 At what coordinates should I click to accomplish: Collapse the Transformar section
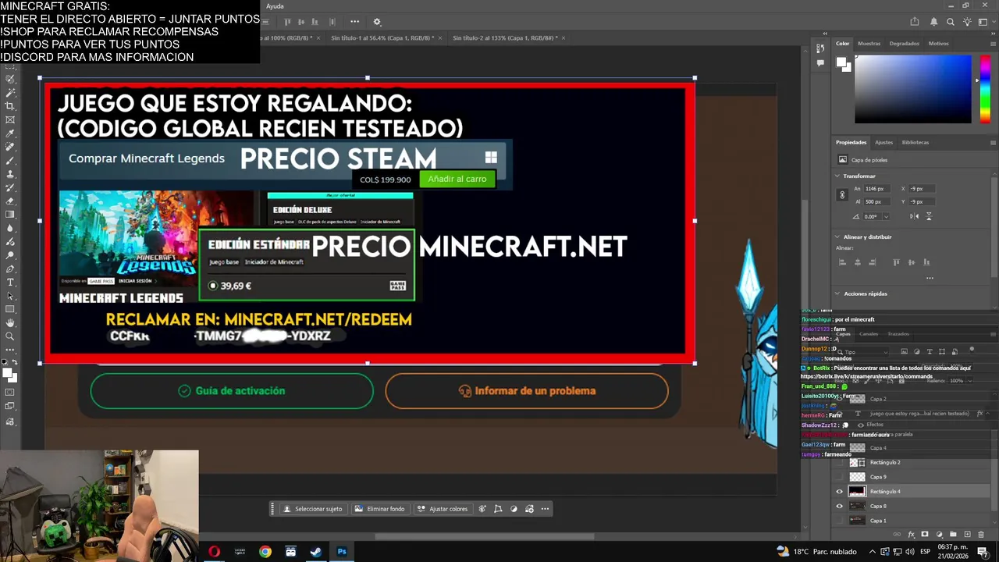click(x=838, y=176)
